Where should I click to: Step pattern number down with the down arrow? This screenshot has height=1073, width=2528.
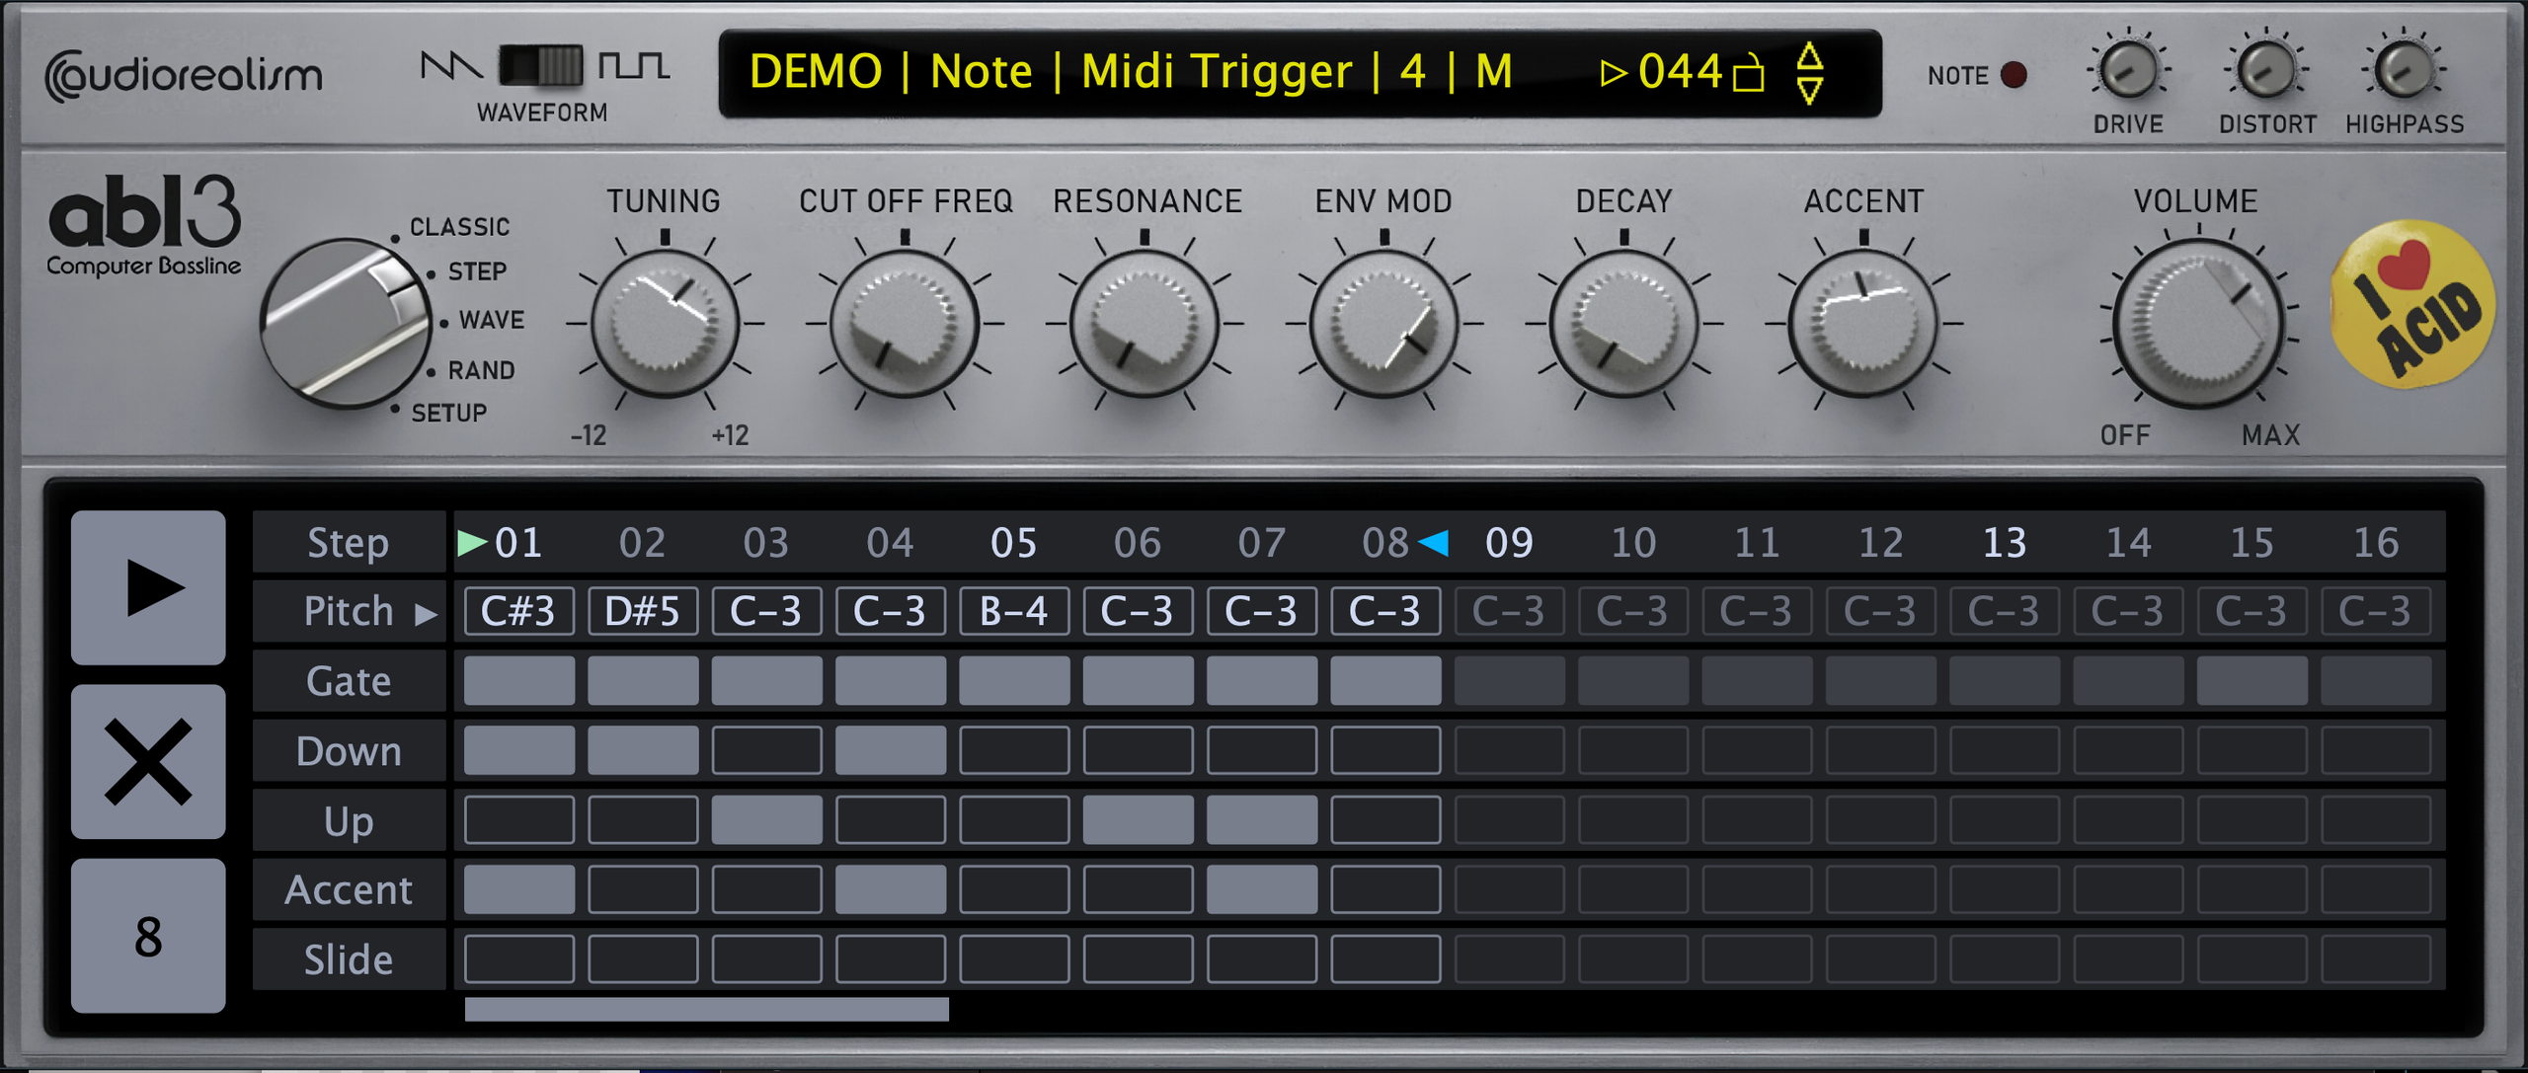(x=1809, y=91)
